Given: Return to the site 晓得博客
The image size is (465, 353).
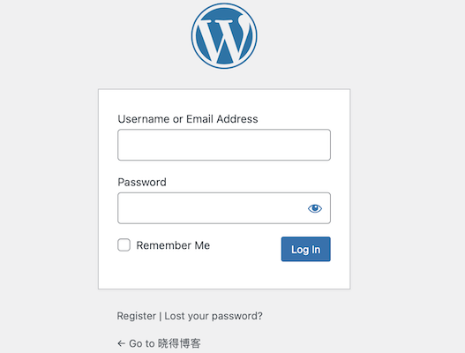Looking at the screenshot, I should pos(159,343).
